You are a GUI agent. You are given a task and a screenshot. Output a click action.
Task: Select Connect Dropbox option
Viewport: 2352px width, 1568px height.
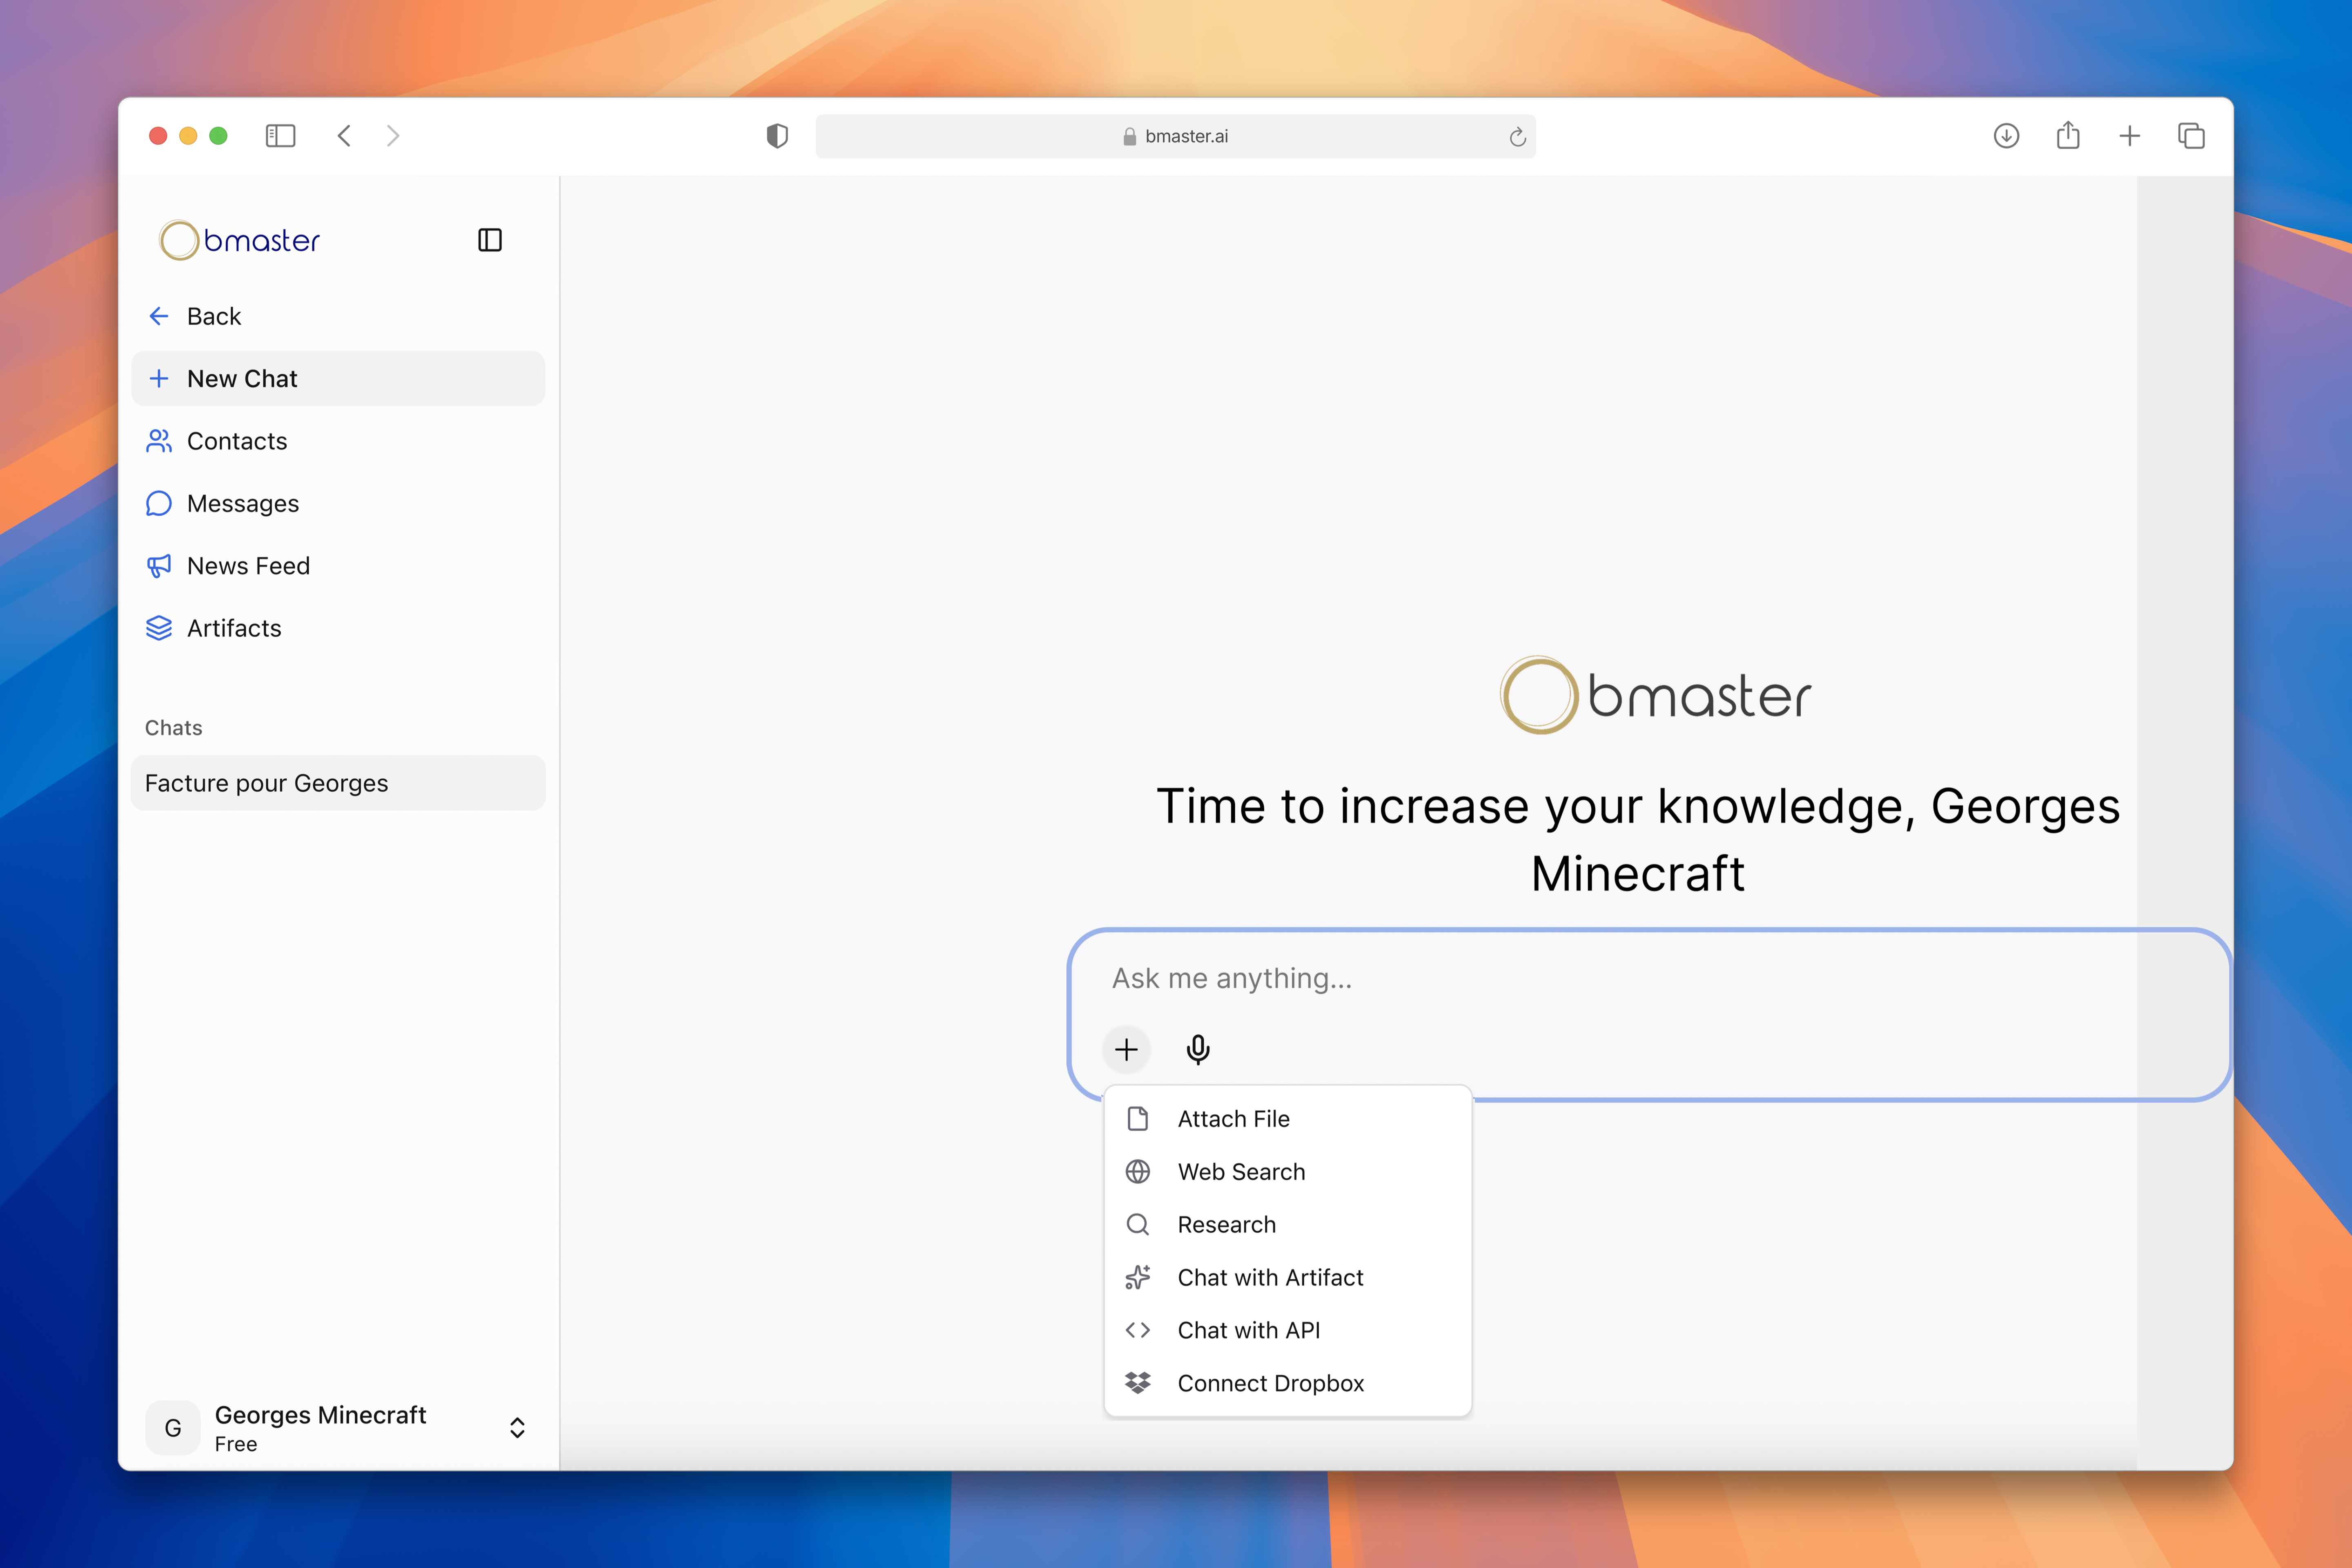coord(1270,1383)
